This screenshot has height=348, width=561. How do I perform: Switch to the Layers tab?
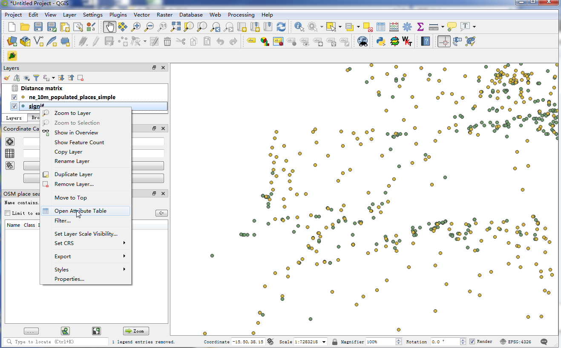[x=14, y=118]
